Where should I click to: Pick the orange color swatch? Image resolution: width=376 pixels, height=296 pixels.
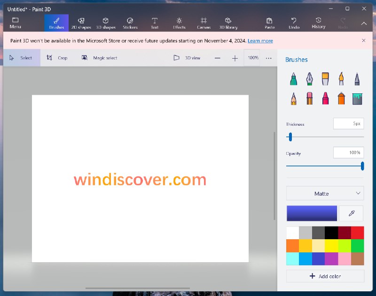coord(292,245)
